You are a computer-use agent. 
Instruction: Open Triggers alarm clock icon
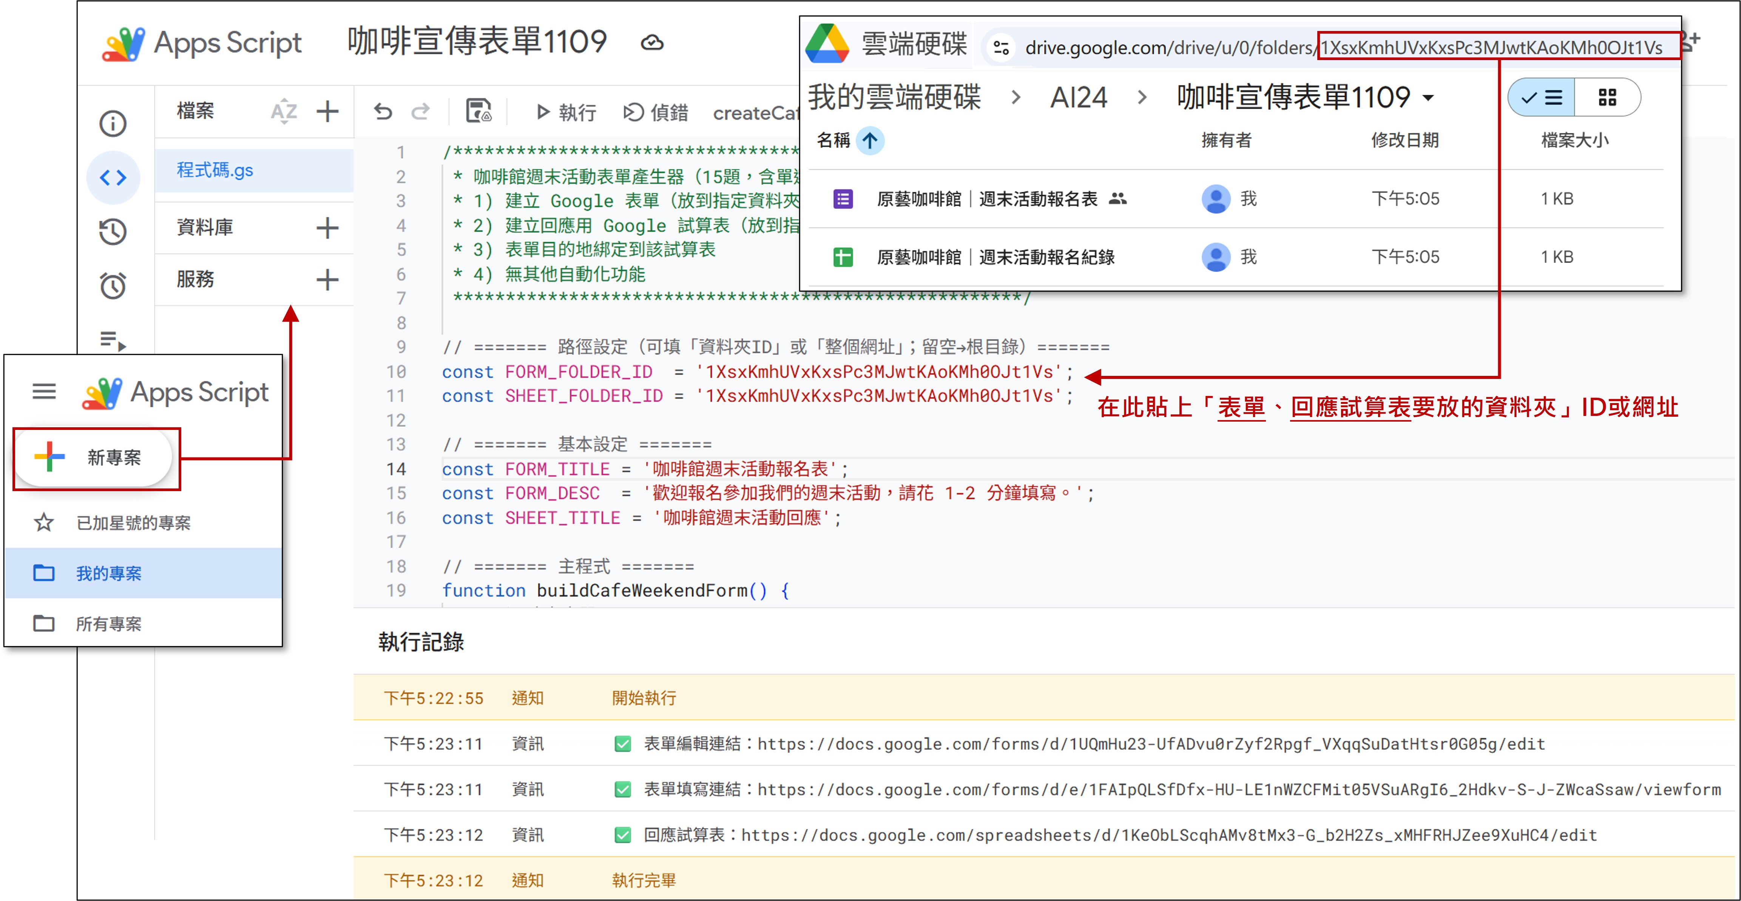(x=113, y=286)
